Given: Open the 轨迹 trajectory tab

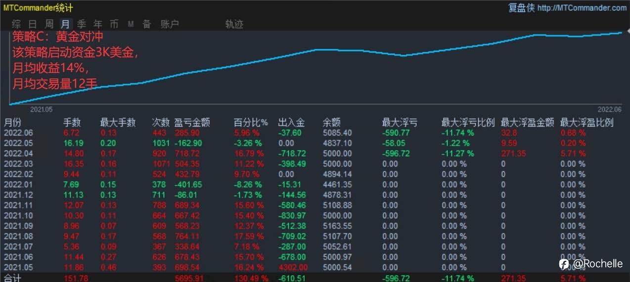Looking at the screenshot, I should click(234, 24).
